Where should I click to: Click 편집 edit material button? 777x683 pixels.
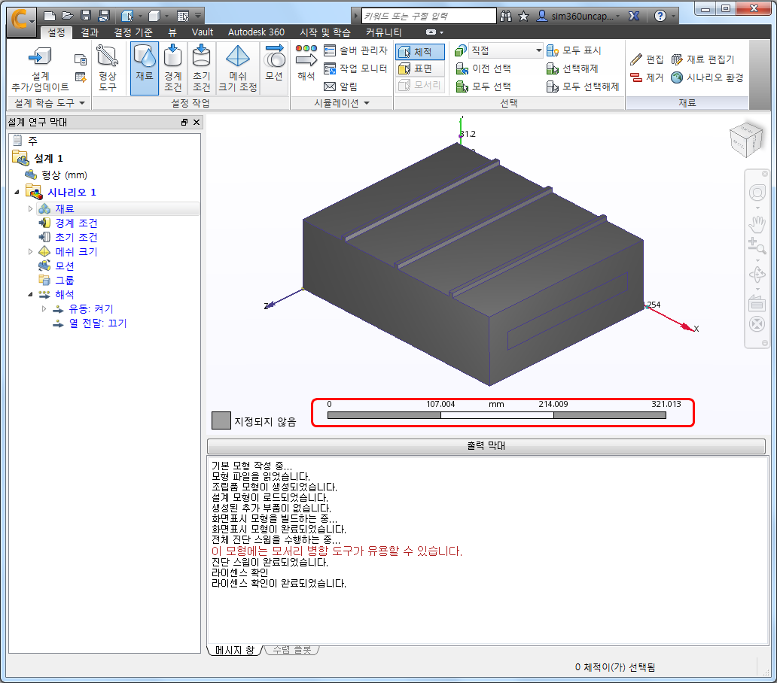tap(647, 59)
